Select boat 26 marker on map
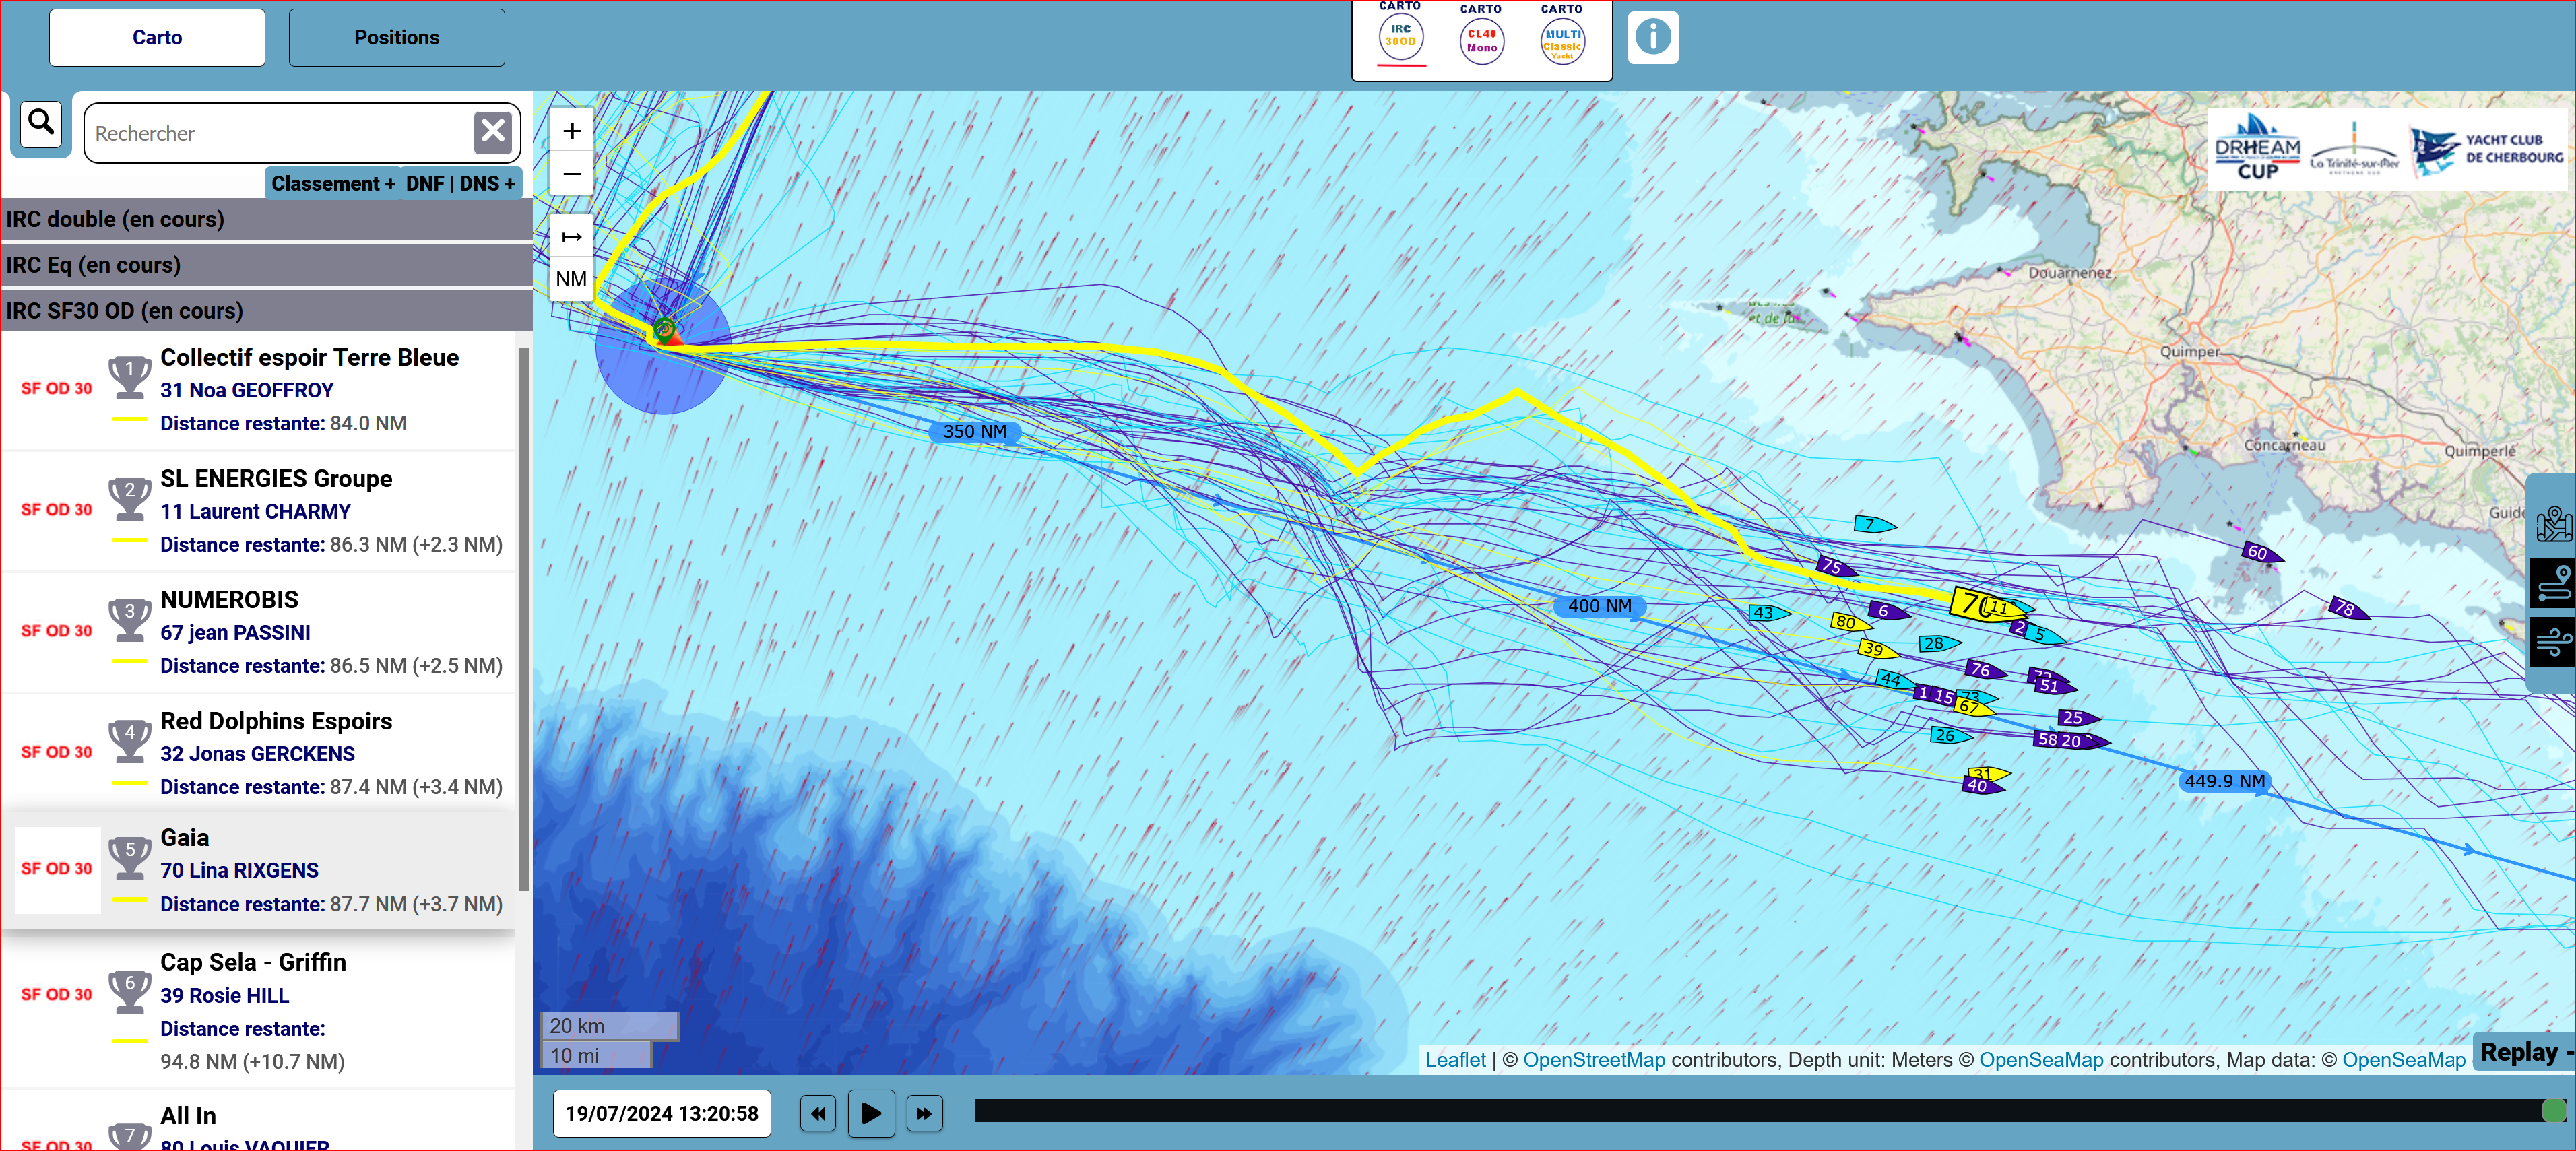 tap(1949, 736)
